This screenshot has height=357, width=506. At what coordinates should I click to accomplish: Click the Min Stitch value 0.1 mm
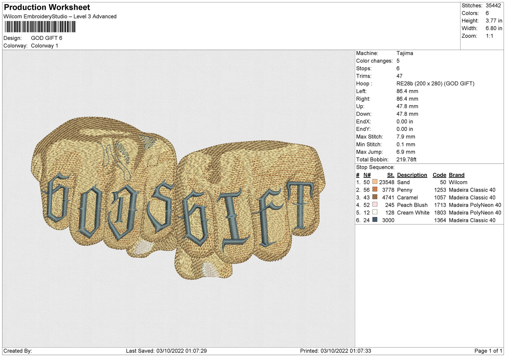tap(406, 144)
